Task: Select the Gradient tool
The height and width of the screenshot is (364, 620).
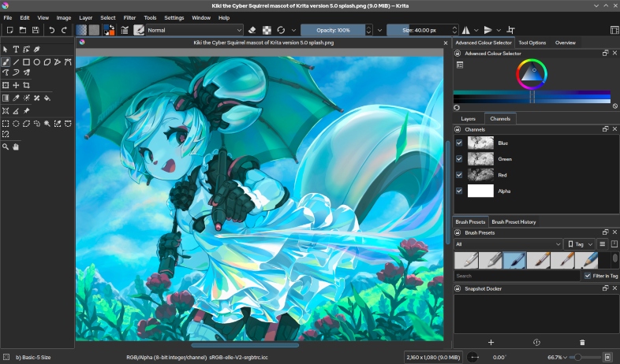Action: click(6, 98)
